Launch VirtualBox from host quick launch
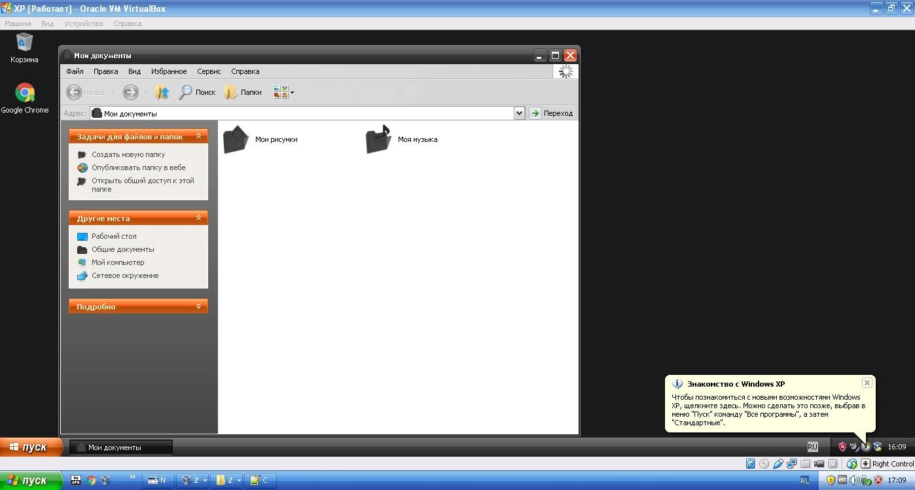915x490 pixels. click(x=105, y=480)
